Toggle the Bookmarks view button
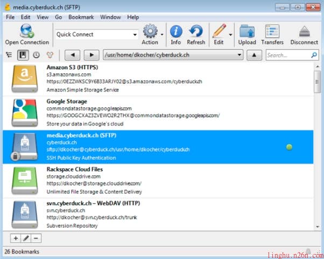The height and width of the screenshot is (259, 324). click(x=23, y=55)
